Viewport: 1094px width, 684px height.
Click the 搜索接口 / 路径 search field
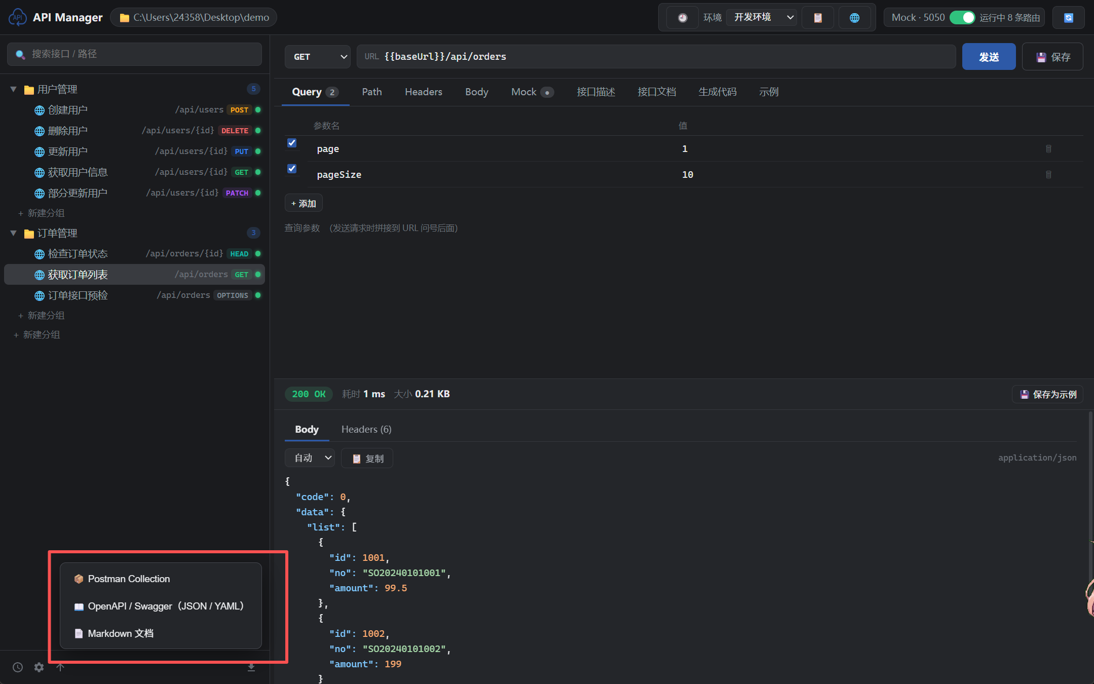(134, 54)
